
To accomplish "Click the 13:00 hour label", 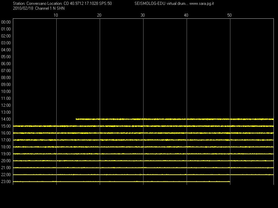I will coord(6,112).
